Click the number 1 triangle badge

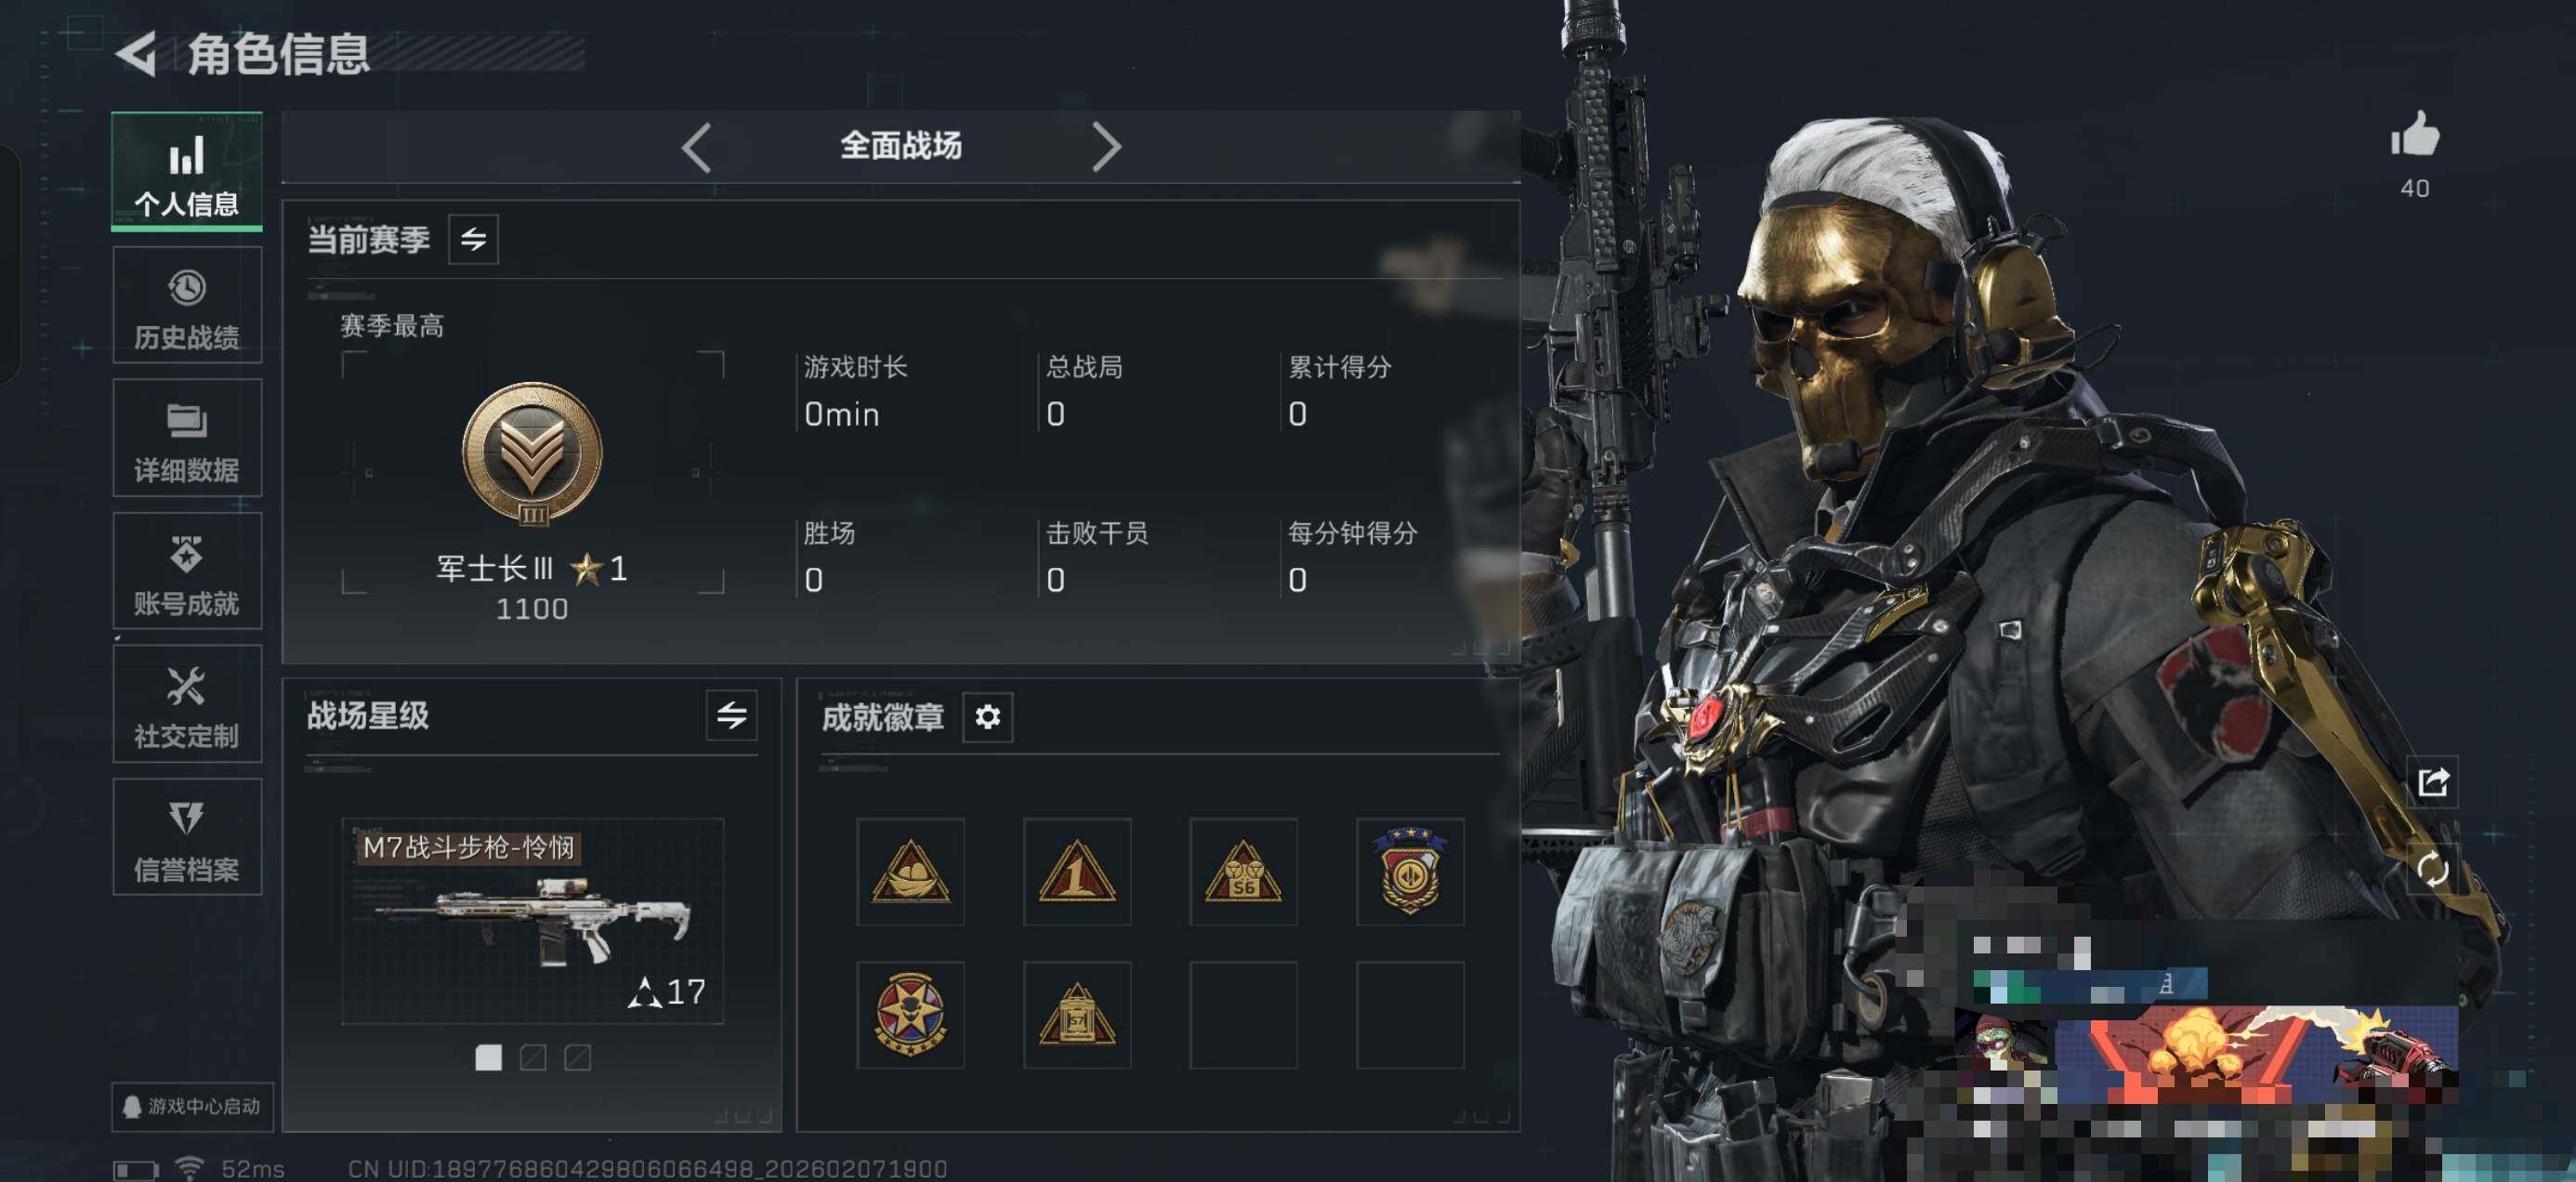tap(1077, 871)
